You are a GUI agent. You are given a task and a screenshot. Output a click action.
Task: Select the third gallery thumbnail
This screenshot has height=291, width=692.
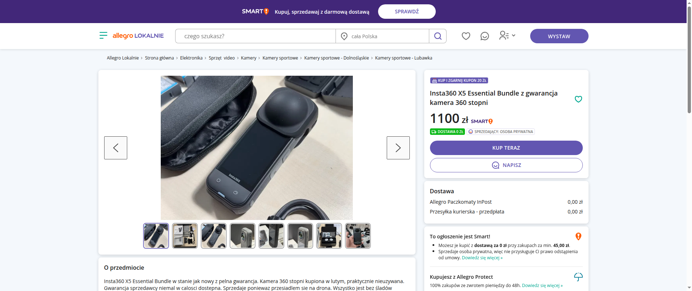click(x=214, y=236)
